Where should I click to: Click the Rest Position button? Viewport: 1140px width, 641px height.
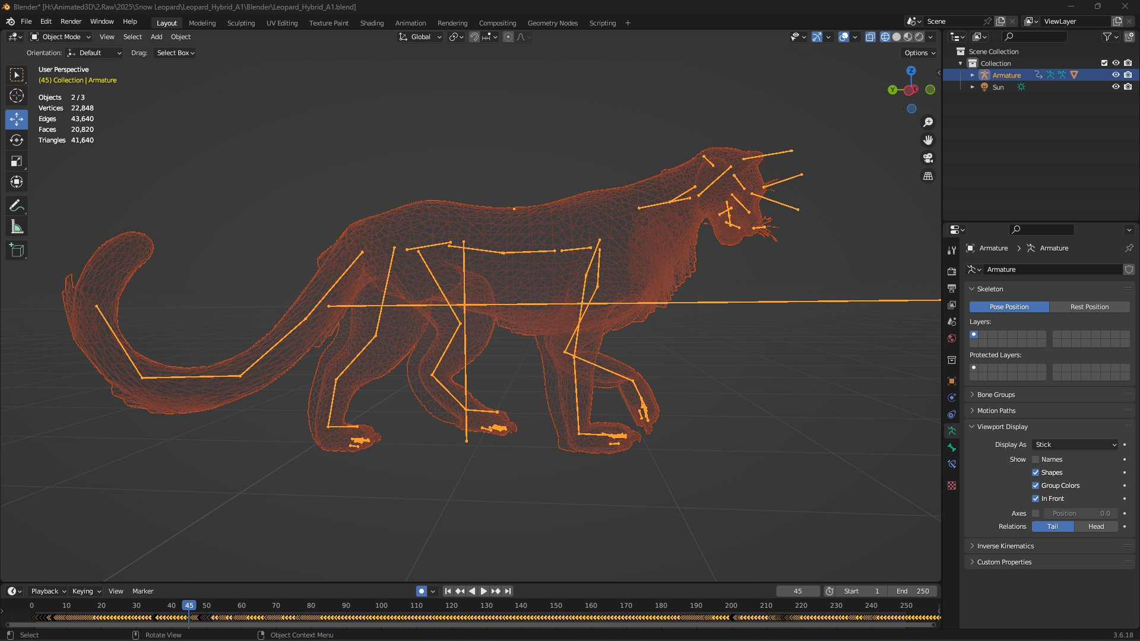tap(1089, 307)
